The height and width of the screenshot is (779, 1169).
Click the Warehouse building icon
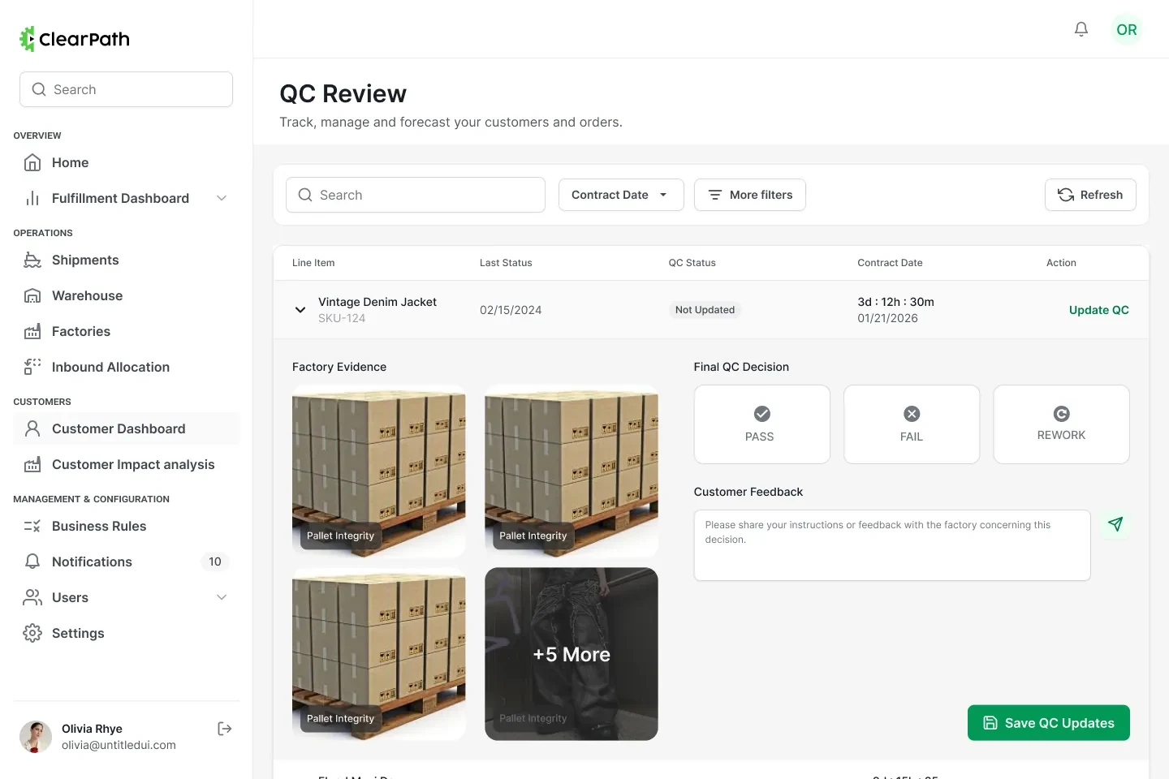(x=32, y=295)
